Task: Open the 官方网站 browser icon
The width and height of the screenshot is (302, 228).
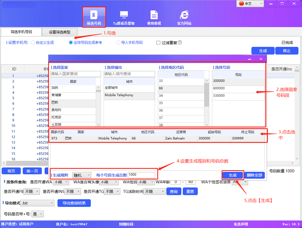Action: (184, 17)
